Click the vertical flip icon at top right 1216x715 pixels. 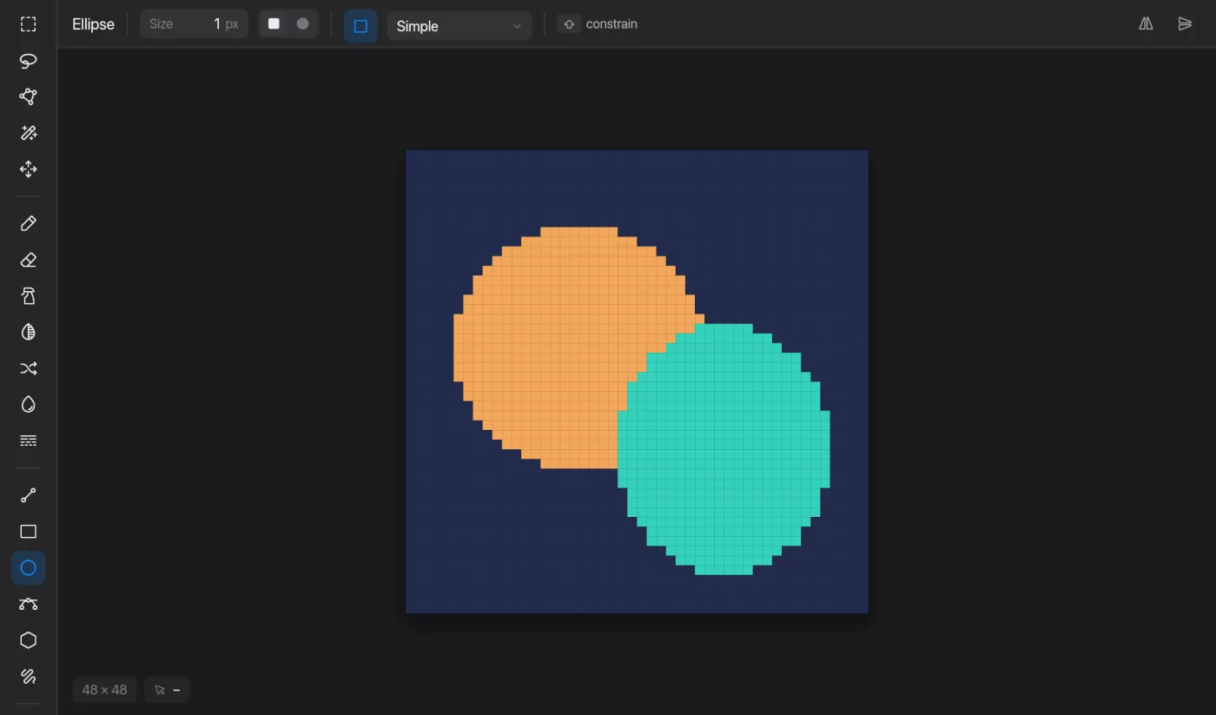(1185, 24)
